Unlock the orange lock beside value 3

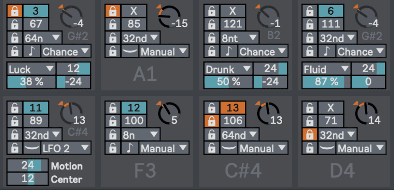(15, 11)
